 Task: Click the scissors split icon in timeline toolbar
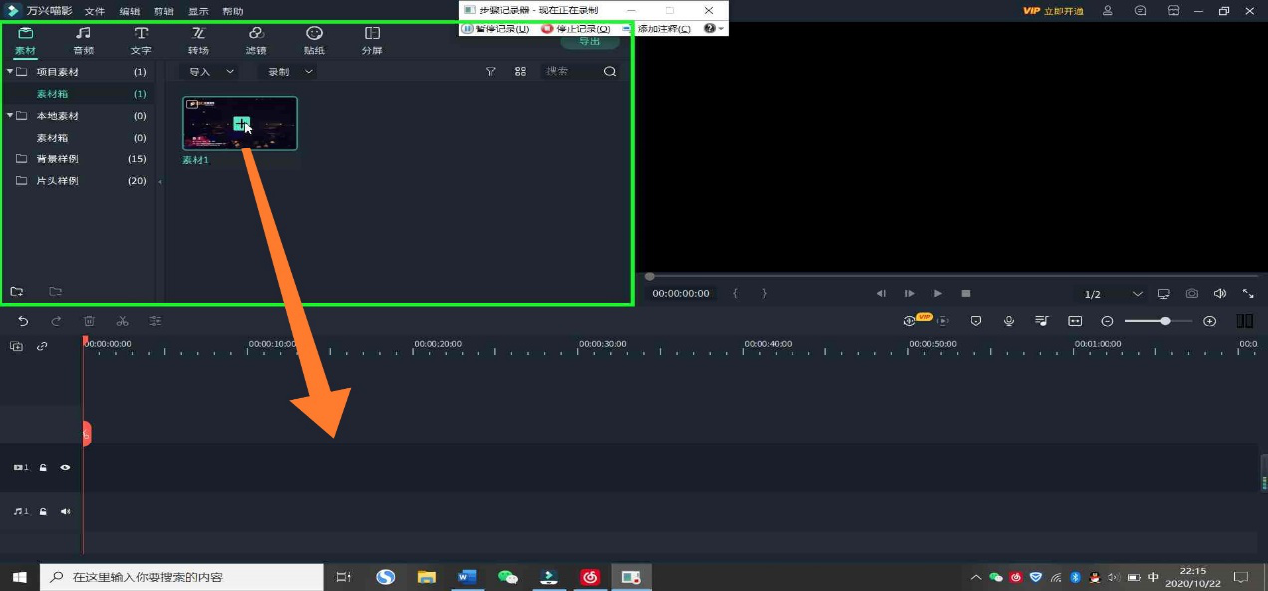point(122,321)
